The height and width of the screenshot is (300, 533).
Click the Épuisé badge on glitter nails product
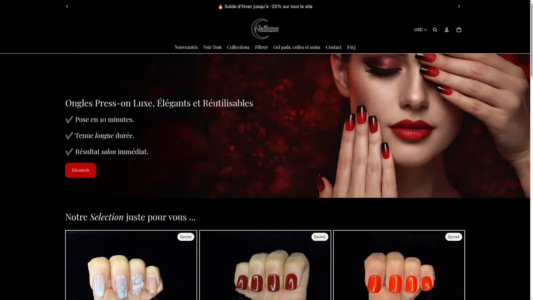(x=186, y=237)
